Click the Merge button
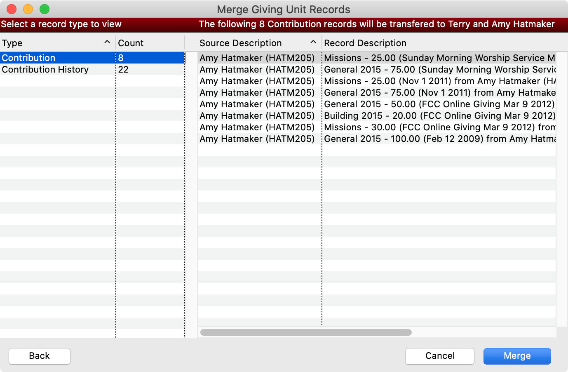This screenshot has height=372, width=568. pos(517,356)
